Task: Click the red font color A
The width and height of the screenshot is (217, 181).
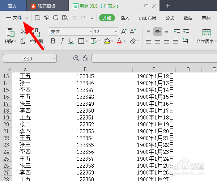Action: pos(119,41)
